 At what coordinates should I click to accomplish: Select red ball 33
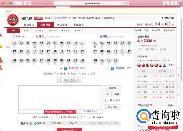point(82,60)
